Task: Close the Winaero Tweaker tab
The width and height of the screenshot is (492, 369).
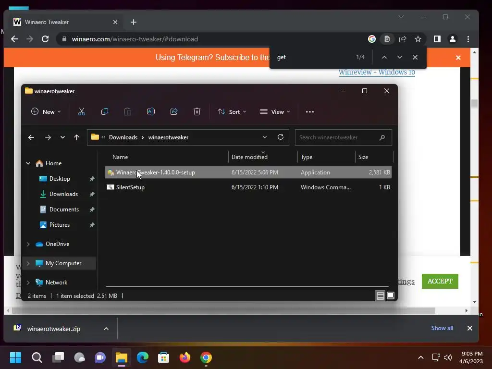Action: coord(115,22)
